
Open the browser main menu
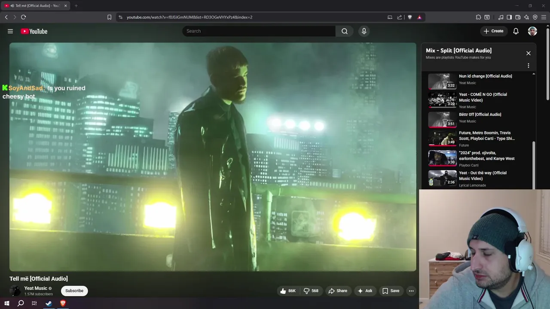544,17
